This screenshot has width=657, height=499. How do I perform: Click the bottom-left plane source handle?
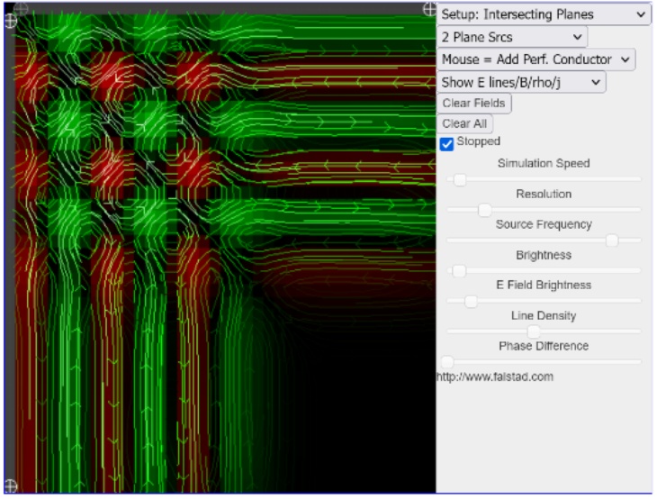pos(11,486)
